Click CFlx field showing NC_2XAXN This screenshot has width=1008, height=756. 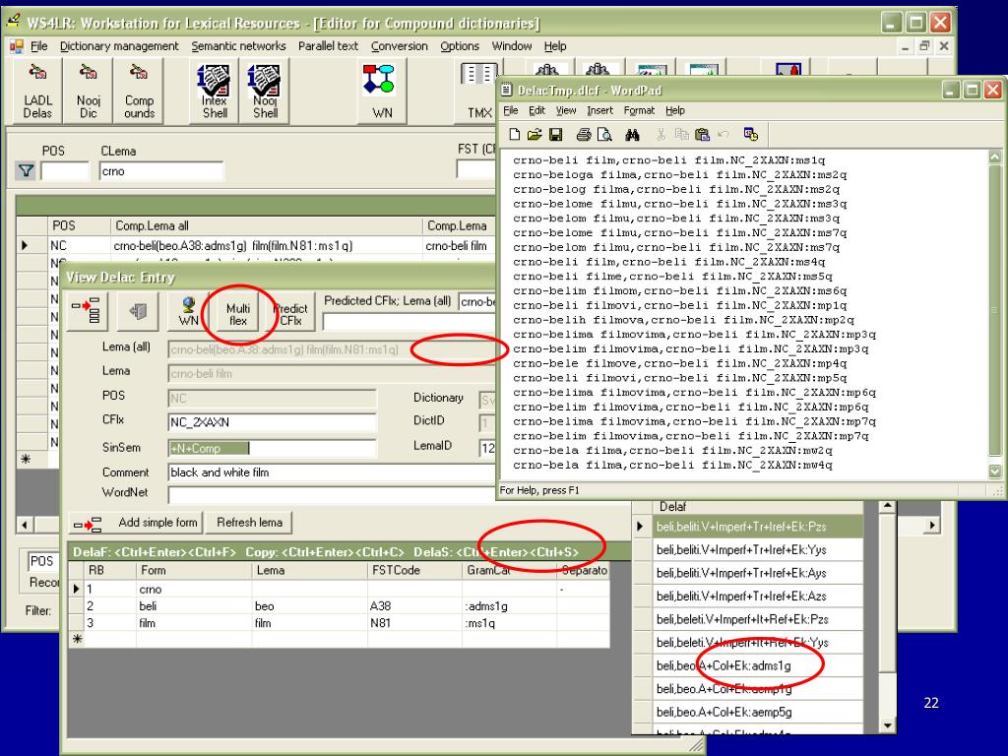272,421
